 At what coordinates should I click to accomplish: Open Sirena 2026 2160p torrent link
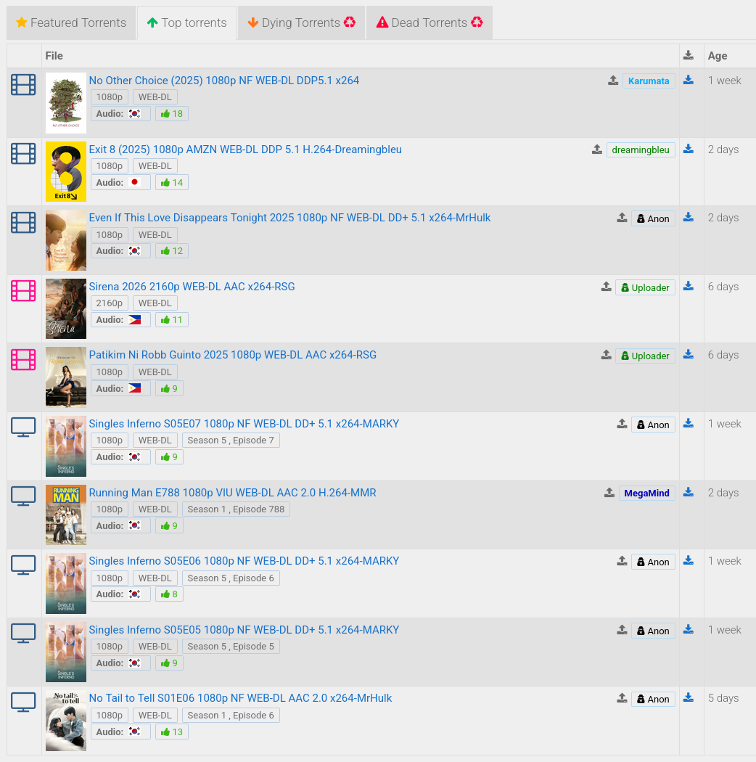coord(192,287)
